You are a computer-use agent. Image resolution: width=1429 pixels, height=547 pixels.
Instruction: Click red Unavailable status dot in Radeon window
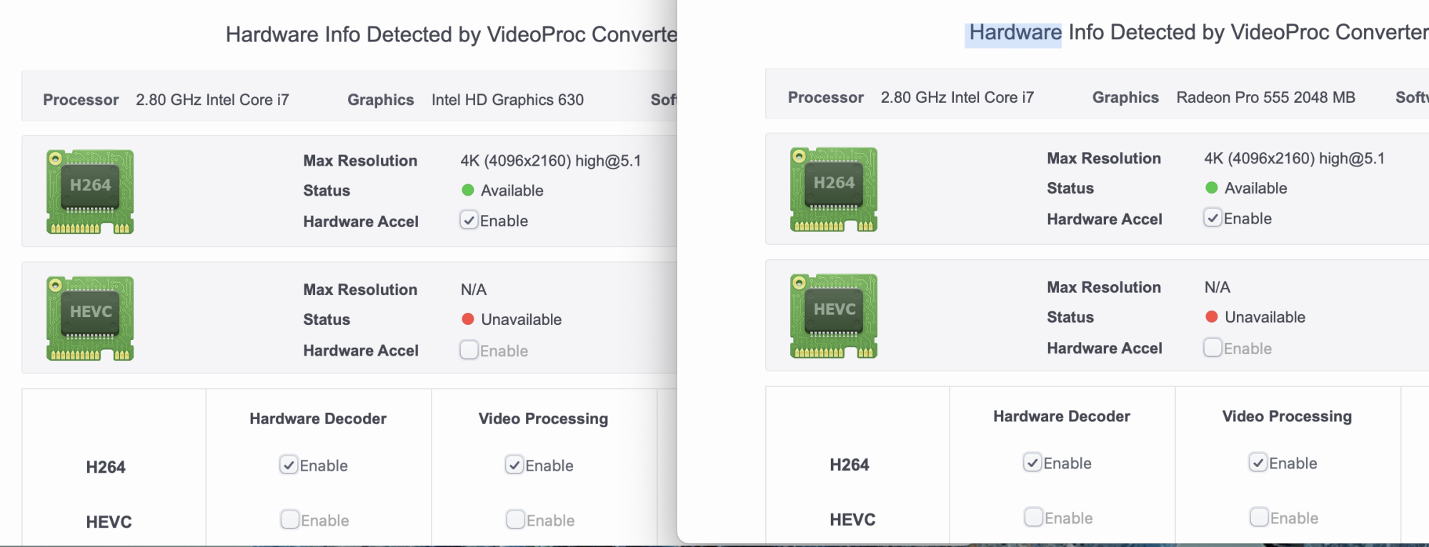(x=1212, y=316)
